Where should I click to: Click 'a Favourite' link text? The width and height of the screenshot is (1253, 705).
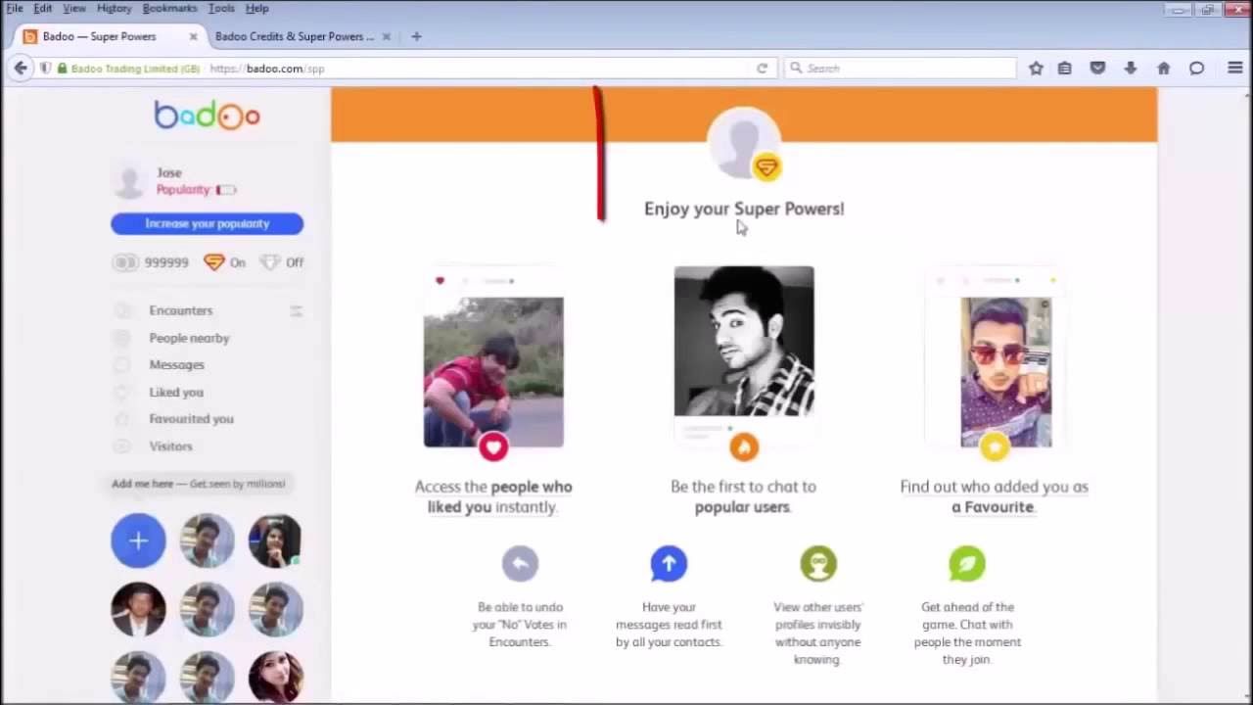993,506
